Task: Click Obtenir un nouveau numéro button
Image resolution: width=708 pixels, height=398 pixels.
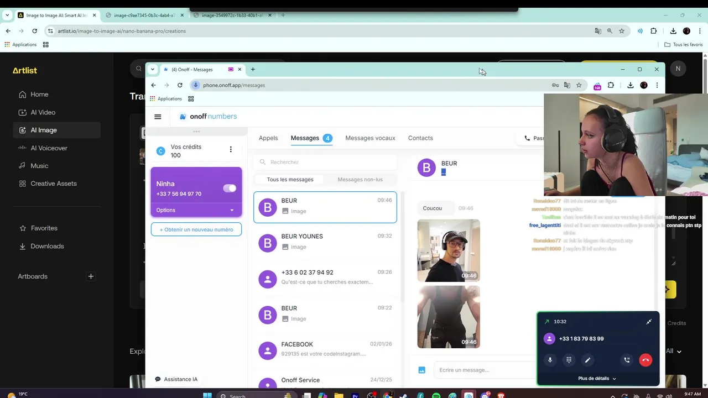Action: click(196, 229)
